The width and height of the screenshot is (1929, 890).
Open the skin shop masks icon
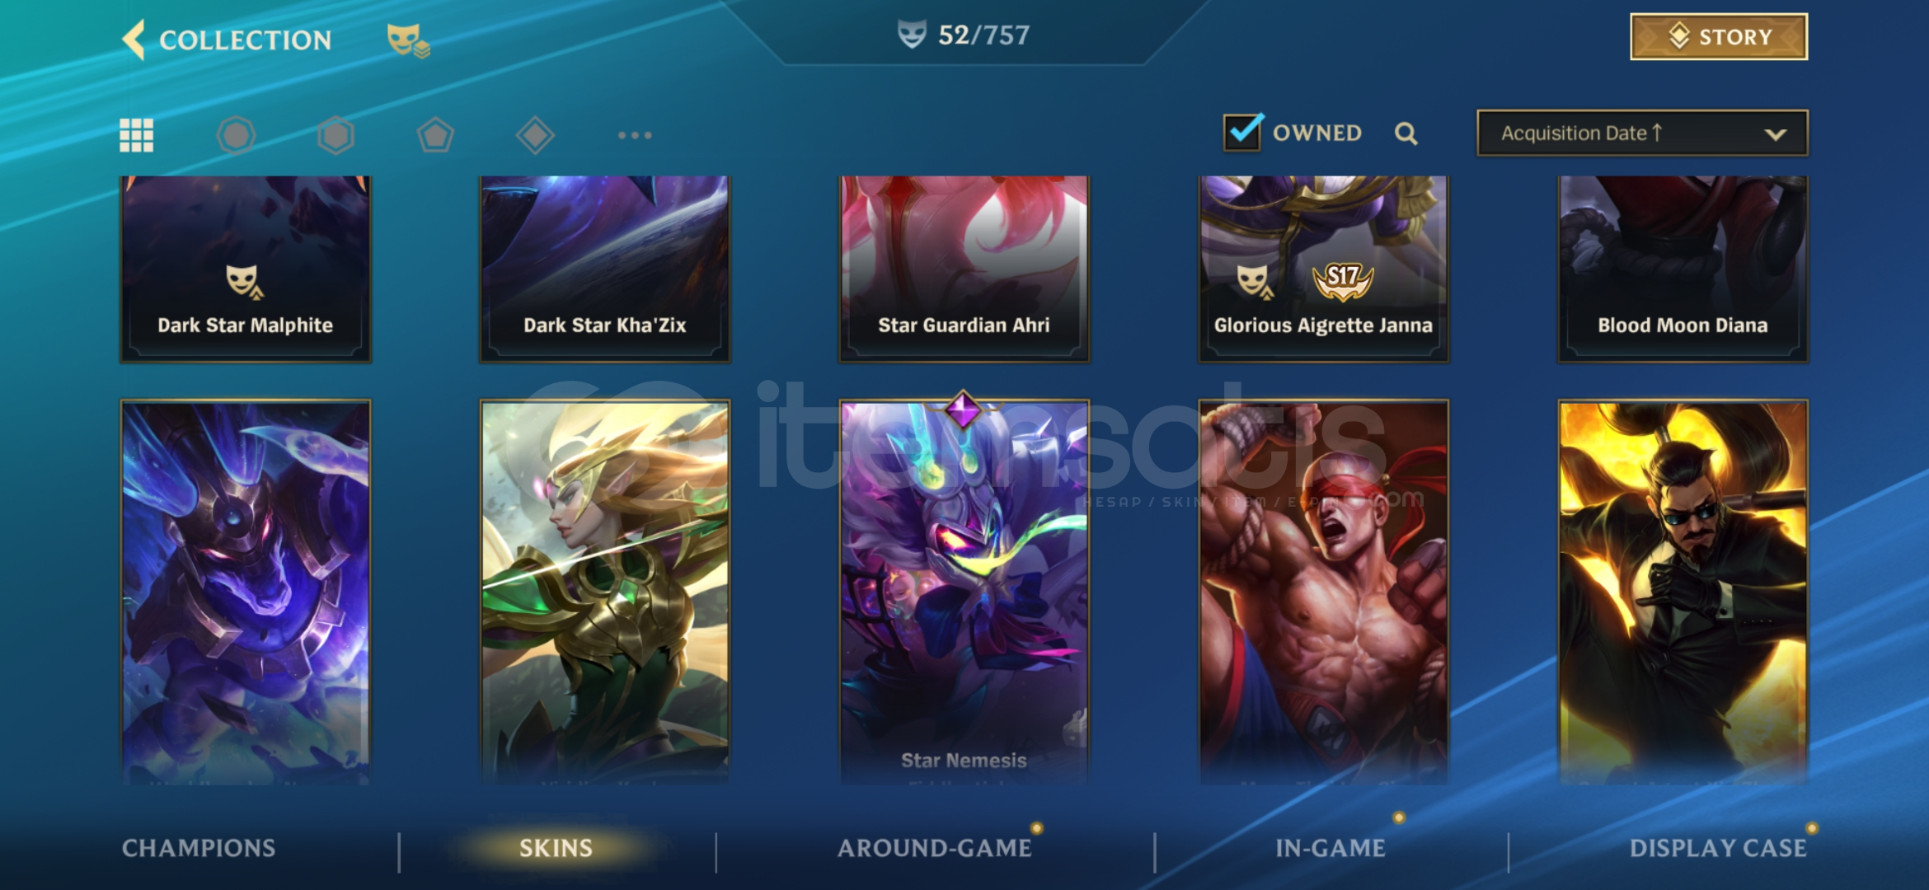tap(408, 40)
